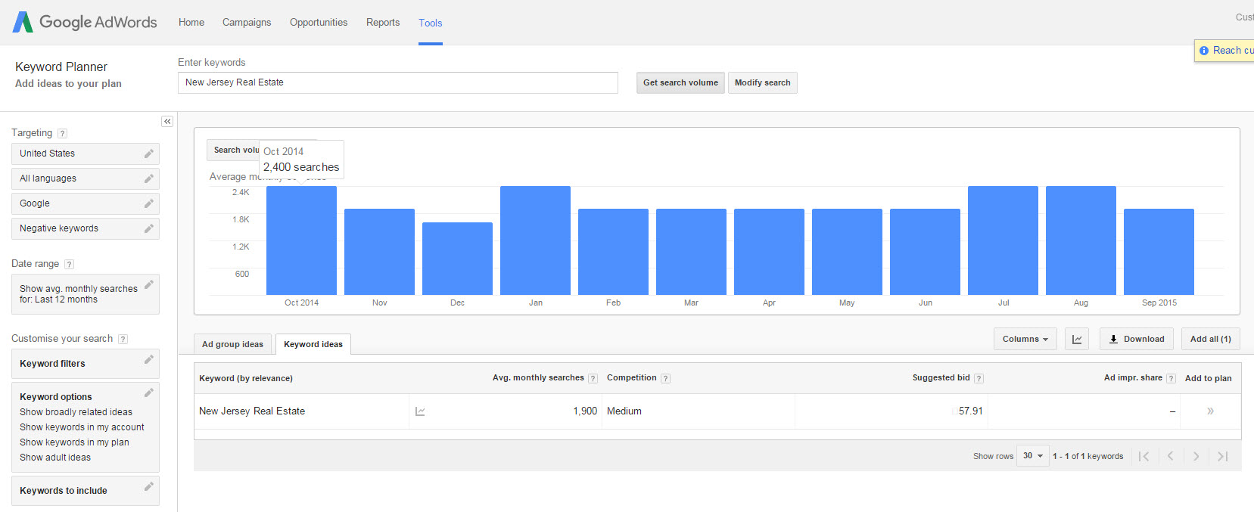This screenshot has height=512, width=1254.
Task: Click the Keyword Planner heading
Action: pyautogui.click(x=61, y=67)
